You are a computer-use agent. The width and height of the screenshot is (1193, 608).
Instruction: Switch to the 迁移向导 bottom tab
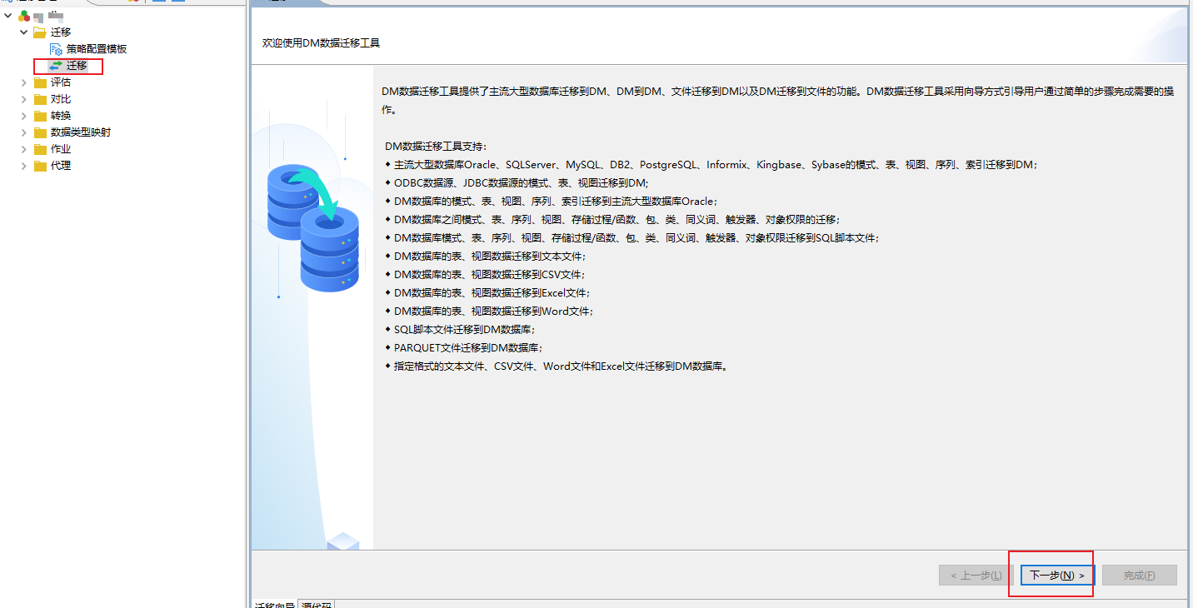click(274, 605)
